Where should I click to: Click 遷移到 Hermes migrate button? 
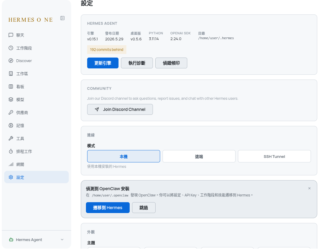pos(108,208)
